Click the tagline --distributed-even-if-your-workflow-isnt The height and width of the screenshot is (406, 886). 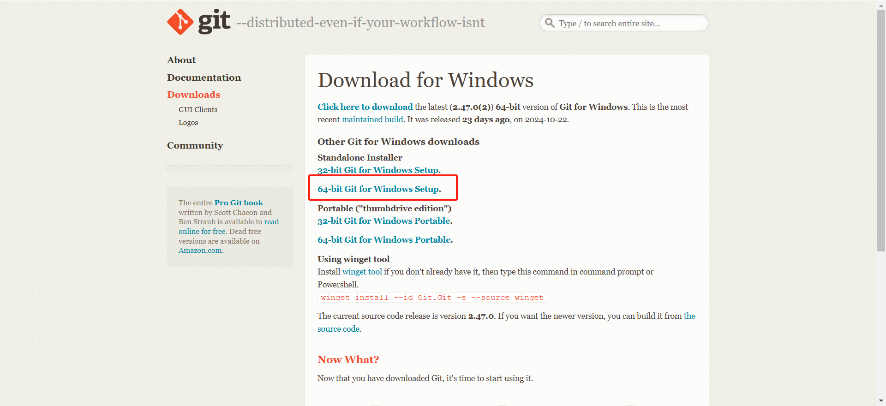(360, 23)
